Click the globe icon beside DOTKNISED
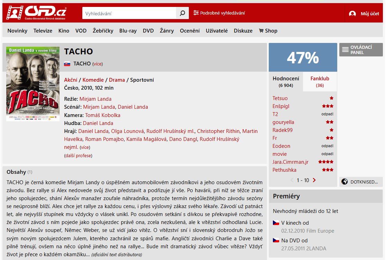The height and width of the screenshot is (260, 386). coord(344,182)
